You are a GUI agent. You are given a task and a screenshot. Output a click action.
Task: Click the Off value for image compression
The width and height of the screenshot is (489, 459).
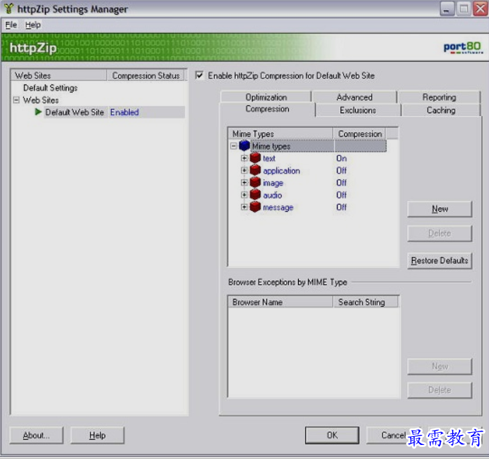click(x=341, y=182)
